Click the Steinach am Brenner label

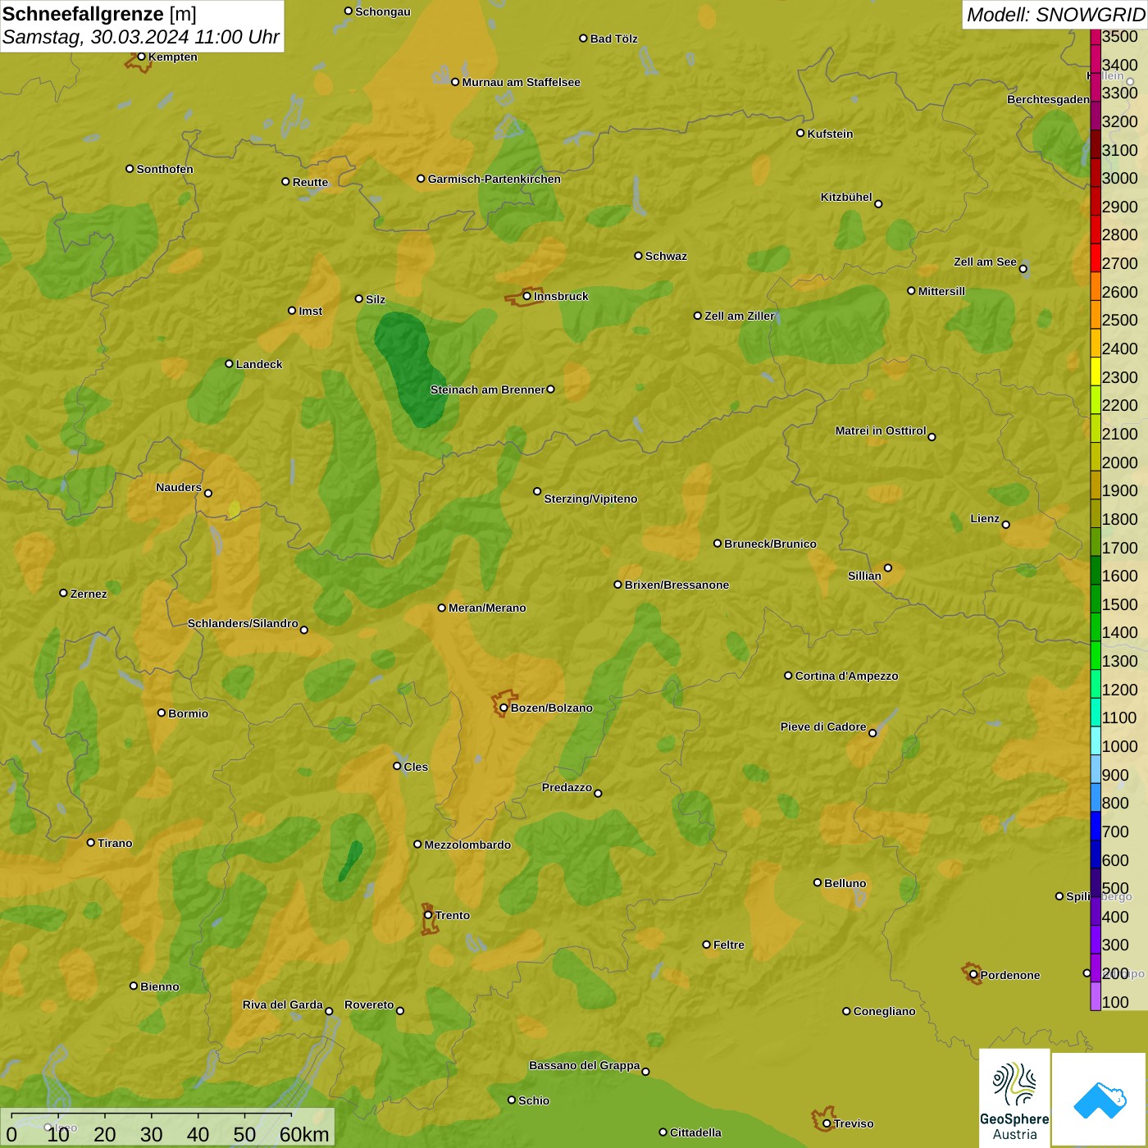click(487, 389)
